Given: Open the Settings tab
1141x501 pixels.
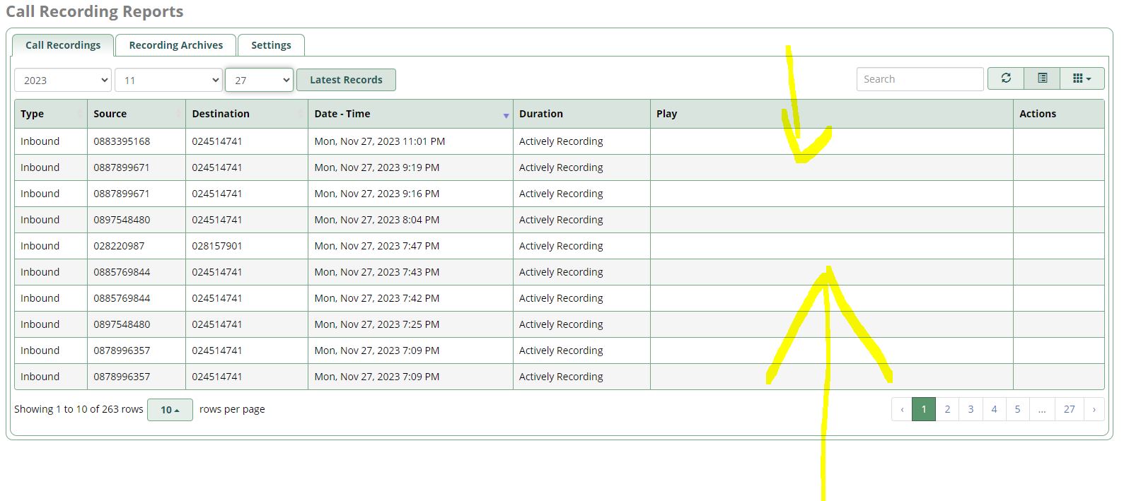Looking at the screenshot, I should (x=271, y=45).
